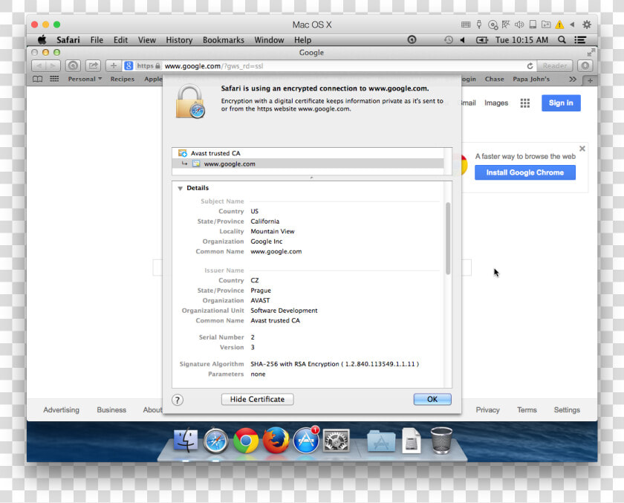
Task: Open the Finder icon in the Dock
Action: [x=186, y=441]
